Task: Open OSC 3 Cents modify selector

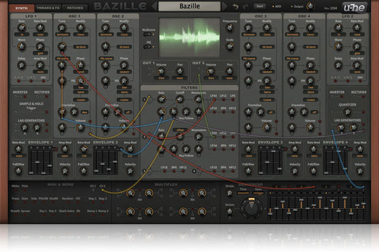Action: (267, 35)
